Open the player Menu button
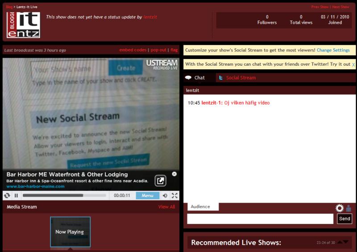The height and width of the screenshot is (252, 357). 147,196
